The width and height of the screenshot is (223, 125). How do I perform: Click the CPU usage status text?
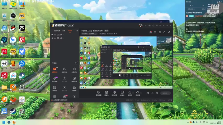[x=154, y=100]
